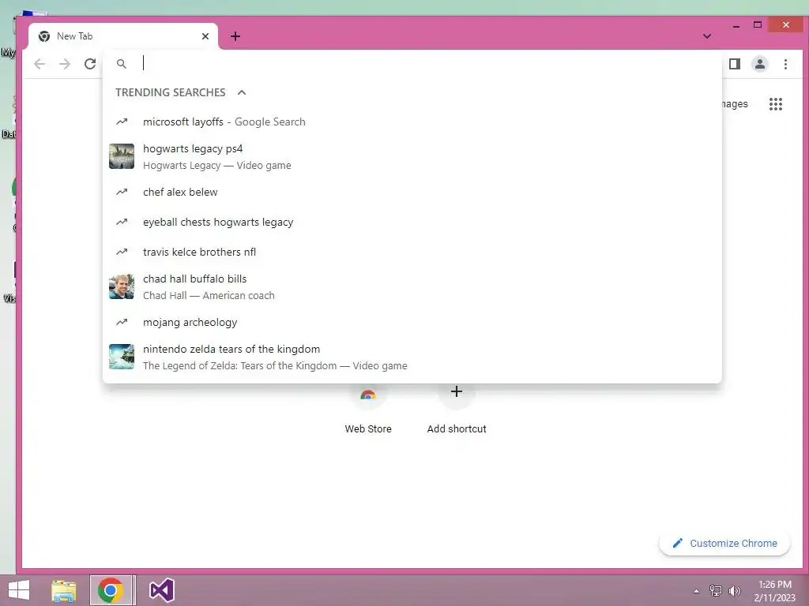Click trending arrow beside travis kelce
Image resolution: width=809 pixels, height=606 pixels.
click(x=122, y=252)
